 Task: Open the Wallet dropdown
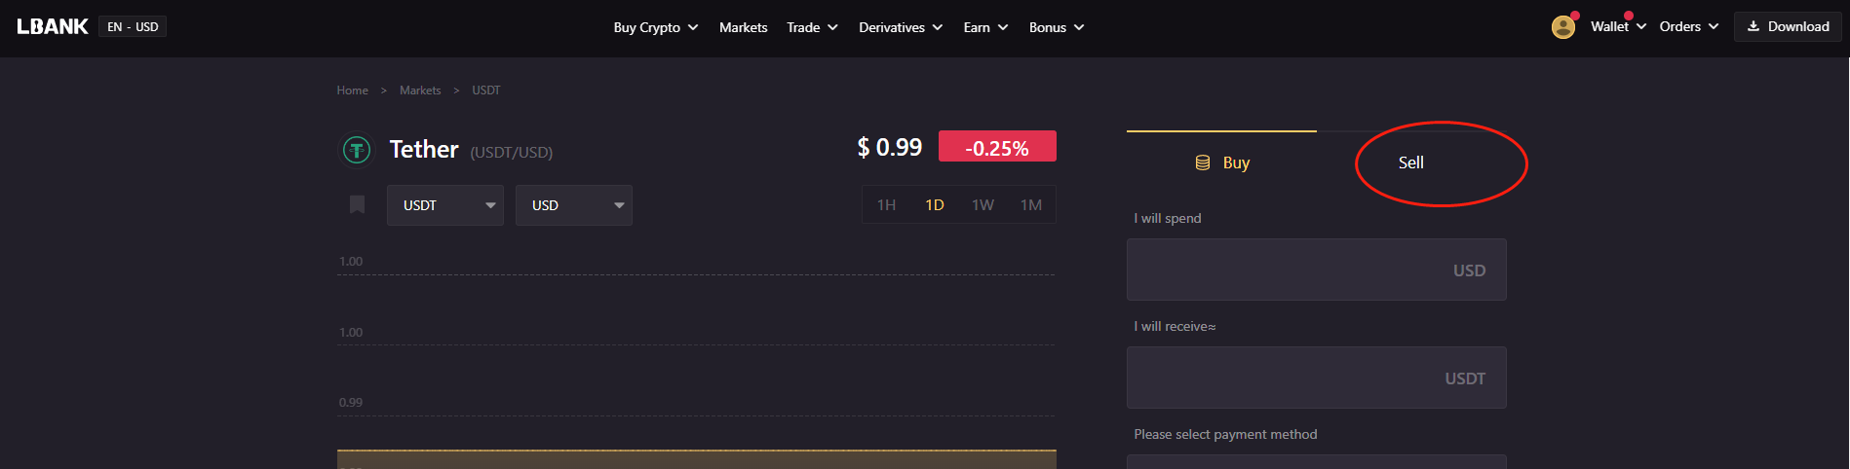(1618, 26)
